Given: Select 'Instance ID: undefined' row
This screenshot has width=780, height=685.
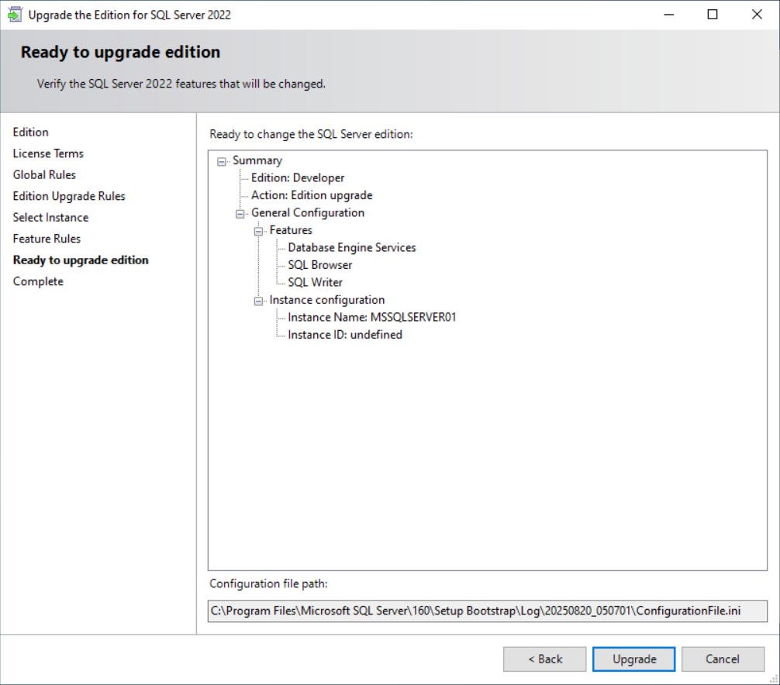Looking at the screenshot, I should (x=345, y=335).
